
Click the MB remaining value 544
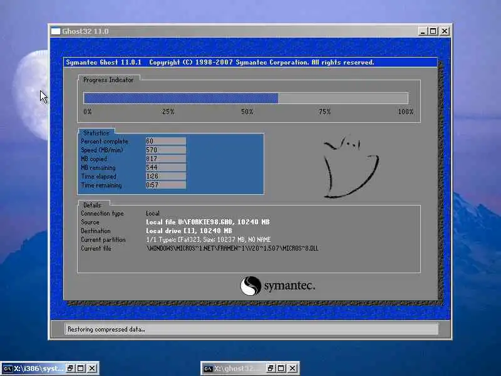coord(165,167)
